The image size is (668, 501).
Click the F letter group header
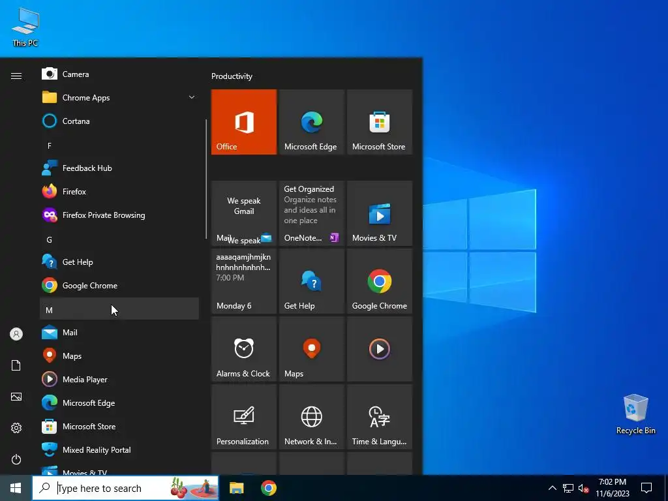tap(119, 145)
